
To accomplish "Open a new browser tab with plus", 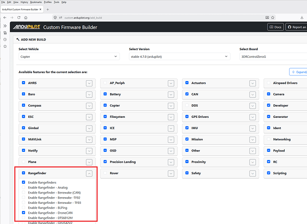I will coord(47,9).
